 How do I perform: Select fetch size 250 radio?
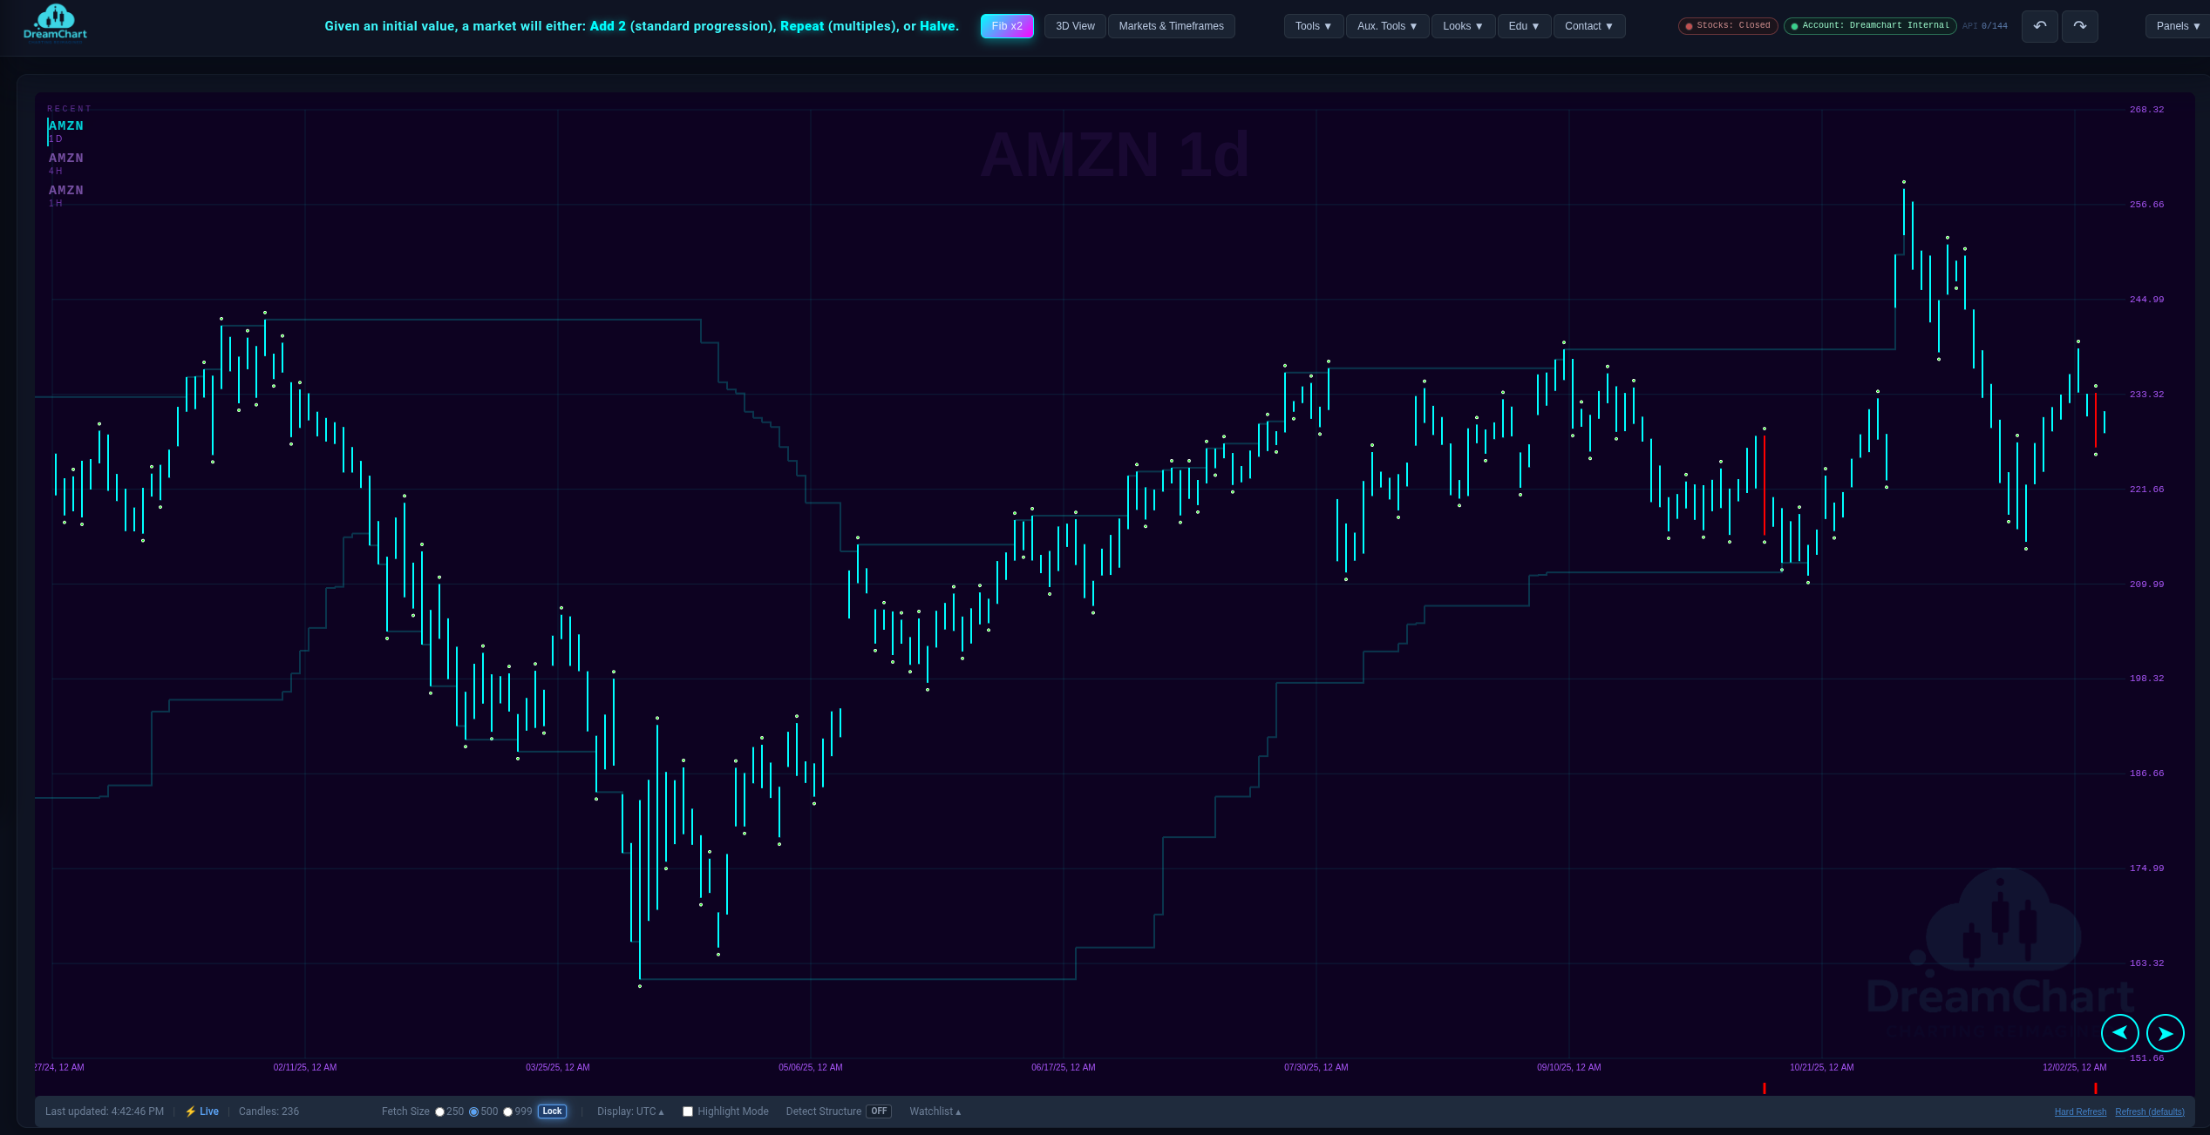(440, 1112)
